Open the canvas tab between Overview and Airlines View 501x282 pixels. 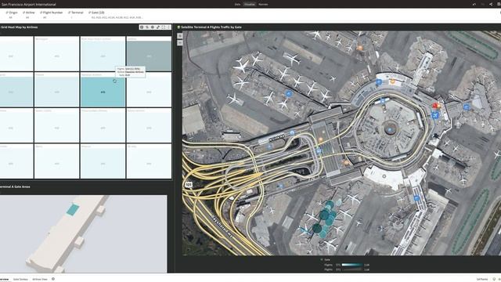coord(21,279)
